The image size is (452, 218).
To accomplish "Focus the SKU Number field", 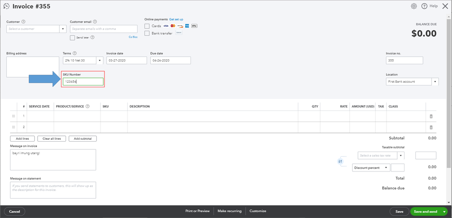I will 83,82.
